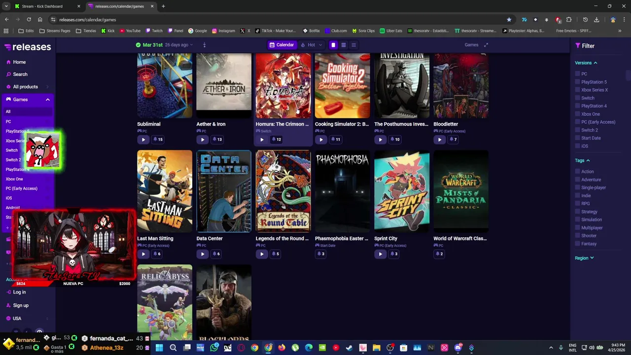This screenshot has width=631, height=355.
Task: Play the Bloodletter trailer
Action: (439, 140)
